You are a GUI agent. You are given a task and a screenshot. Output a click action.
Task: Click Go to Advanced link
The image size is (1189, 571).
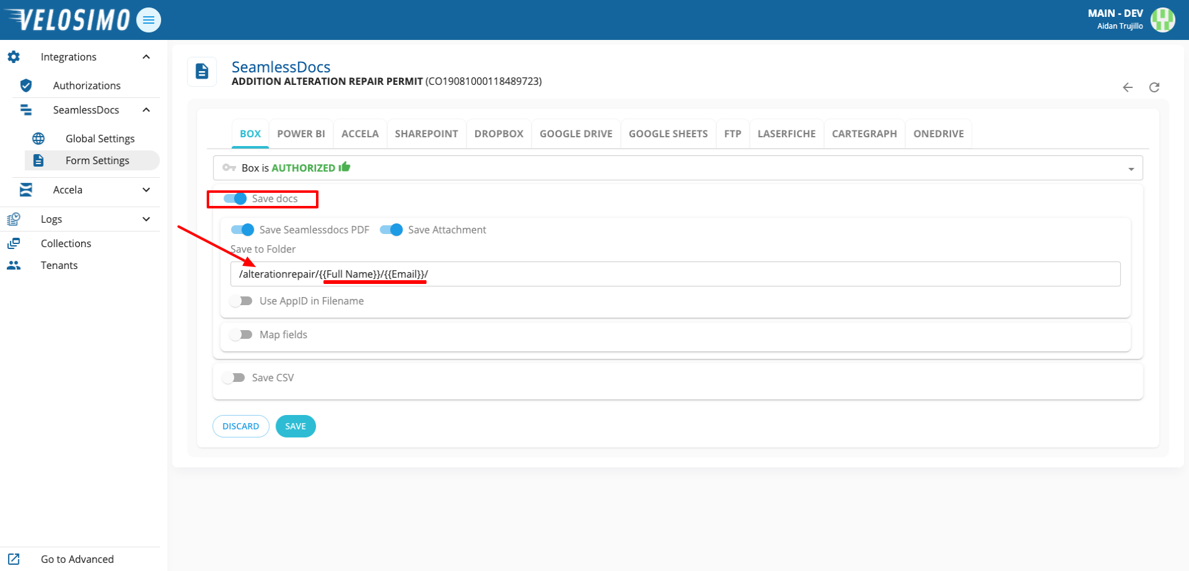click(x=77, y=559)
